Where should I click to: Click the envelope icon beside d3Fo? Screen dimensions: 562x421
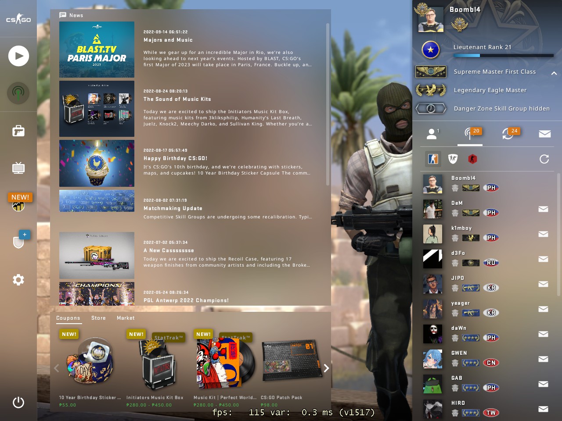coord(543,259)
